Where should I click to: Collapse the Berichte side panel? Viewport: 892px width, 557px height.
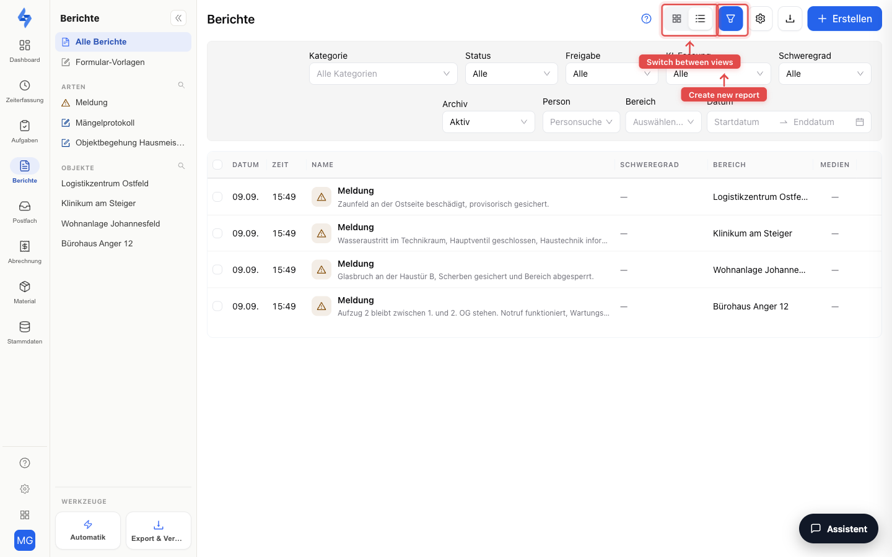pos(178,19)
